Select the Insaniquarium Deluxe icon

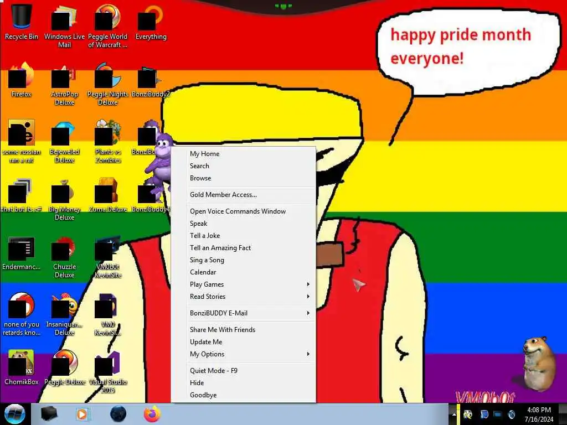(64, 314)
